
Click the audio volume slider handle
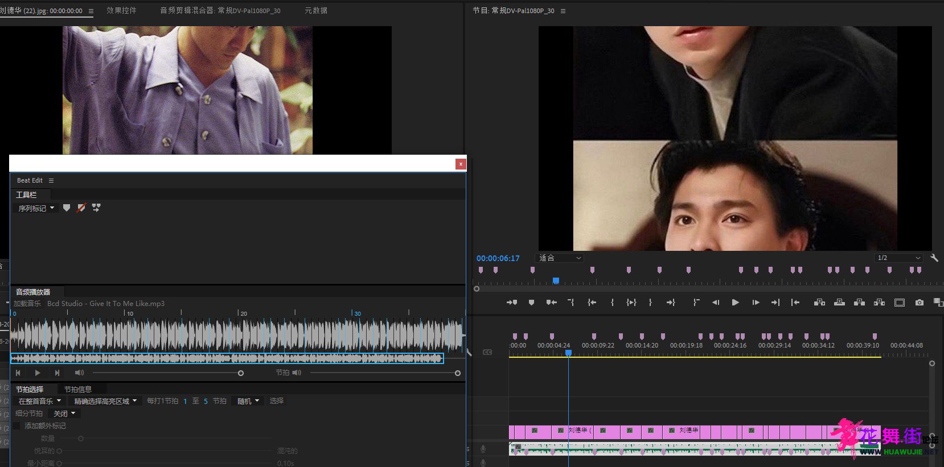tap(241, 373)
